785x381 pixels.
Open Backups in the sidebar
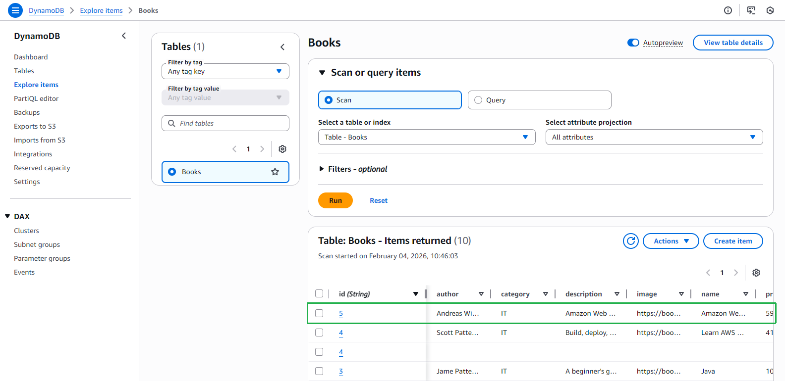[x=27, y=112]
